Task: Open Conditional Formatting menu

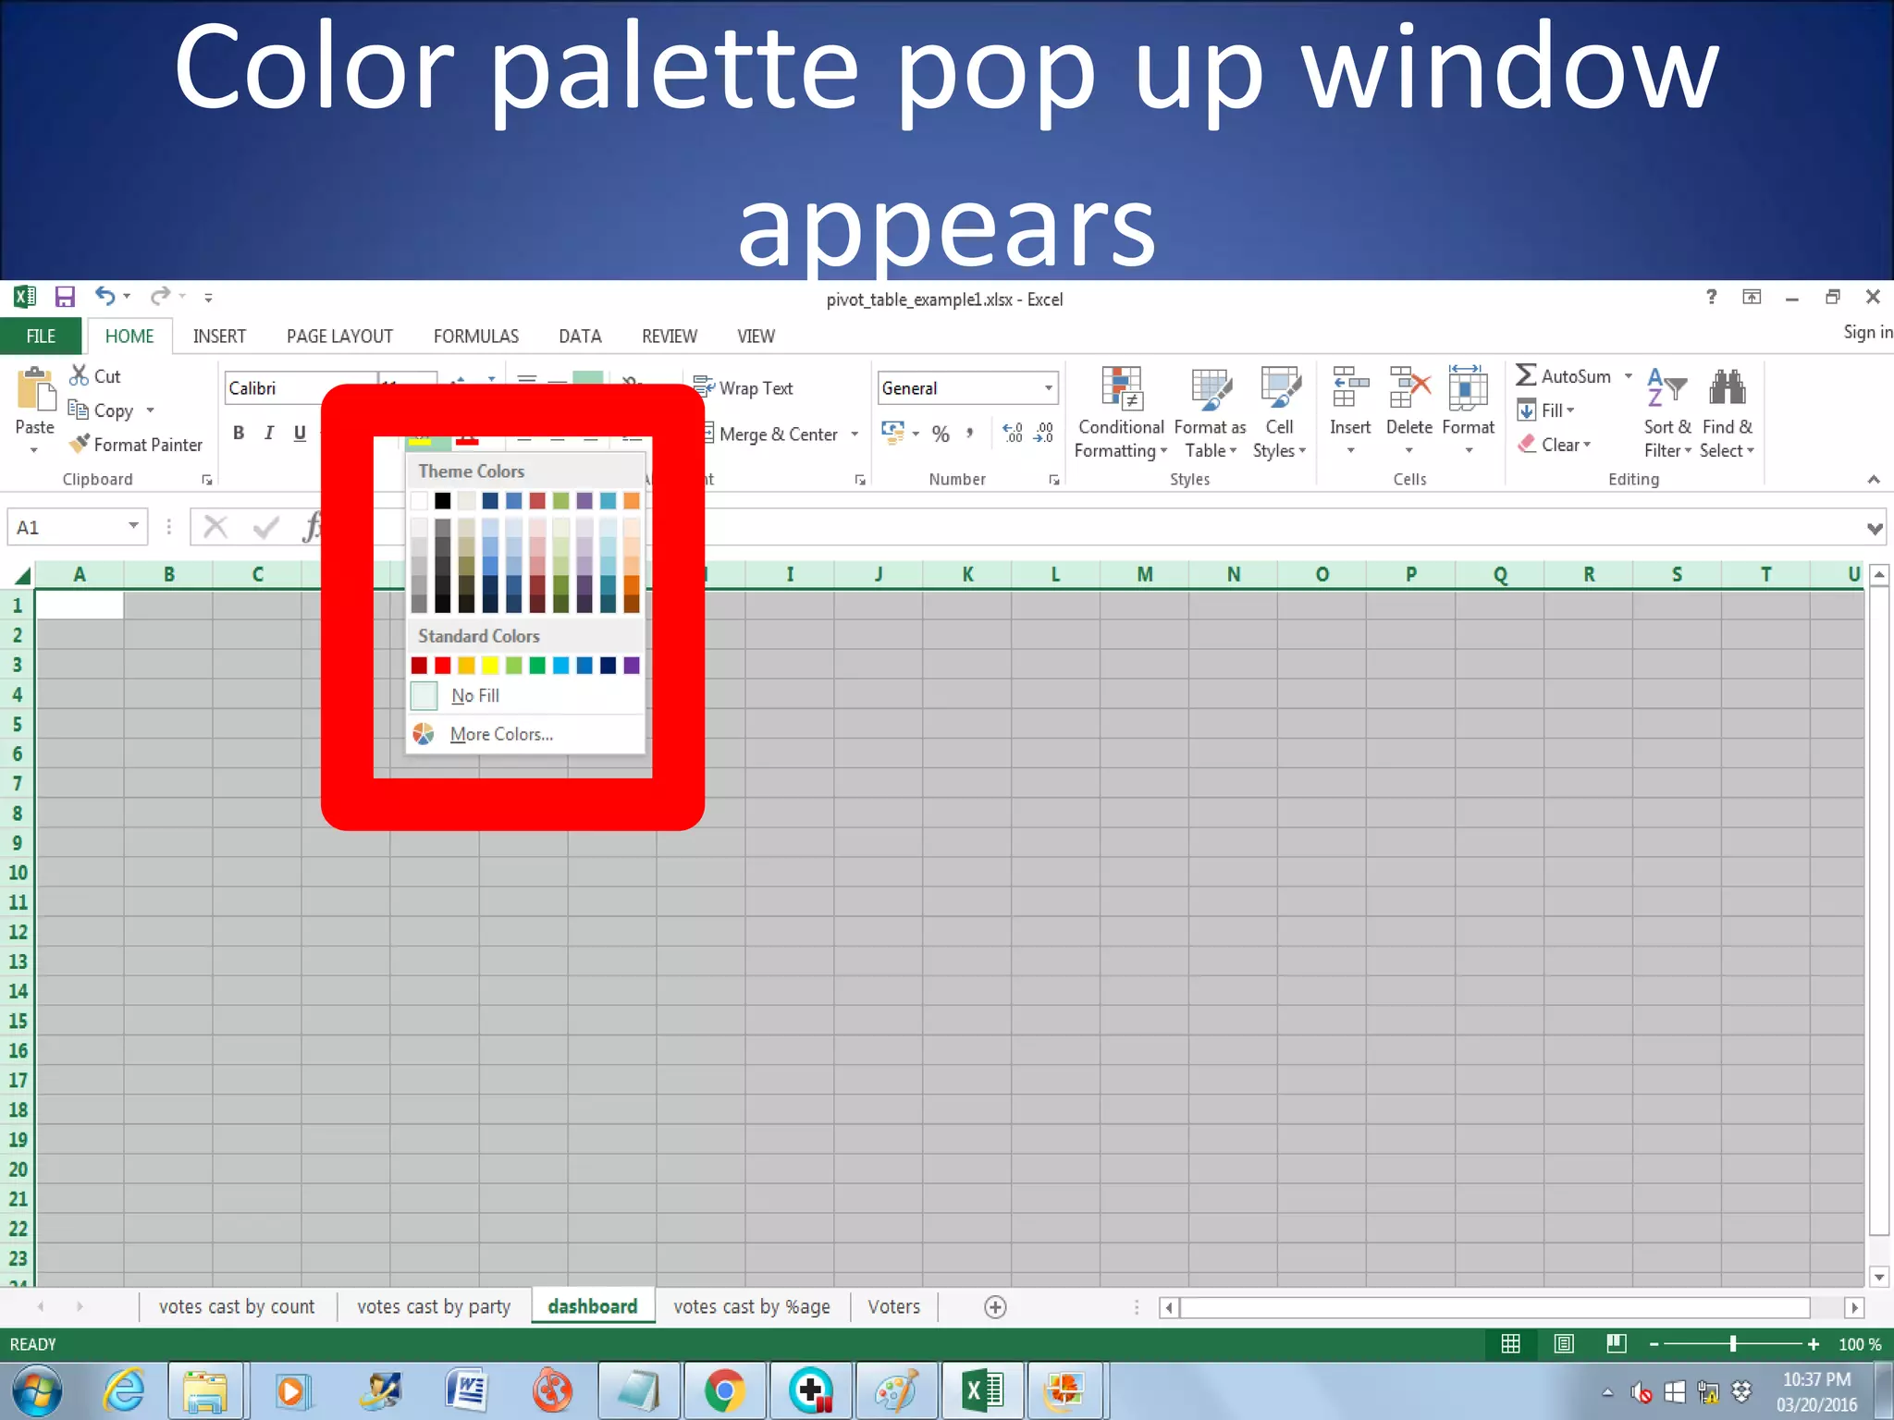Action: click(x=1121, y=412)
